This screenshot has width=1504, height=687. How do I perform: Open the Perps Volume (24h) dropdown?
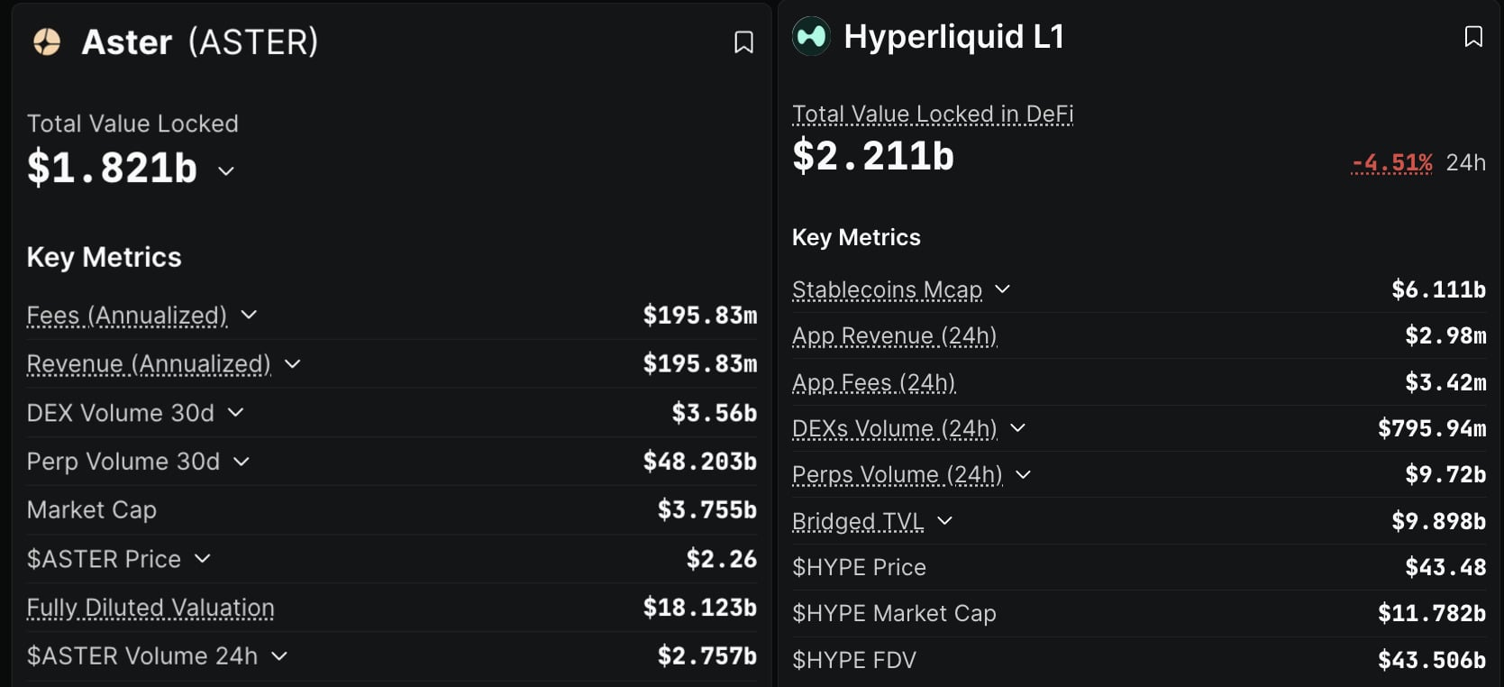point(1025,475)
